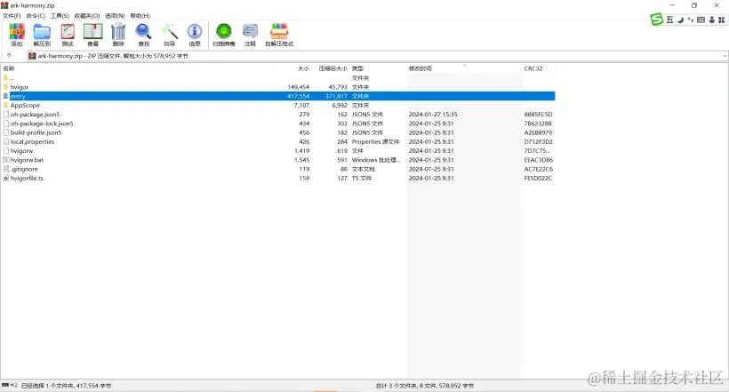Click the SFX (自解压格式) icon
The width and height of the screenshot is (729, 392).
tap(279, 35)
